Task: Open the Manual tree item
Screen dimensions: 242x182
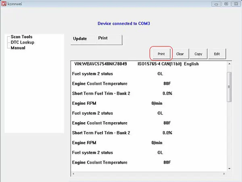Action: (x=18, y=48)
